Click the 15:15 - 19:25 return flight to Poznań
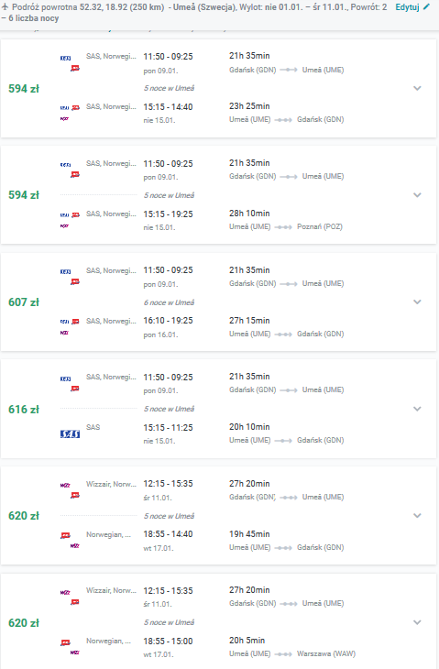 coord(168,214)
